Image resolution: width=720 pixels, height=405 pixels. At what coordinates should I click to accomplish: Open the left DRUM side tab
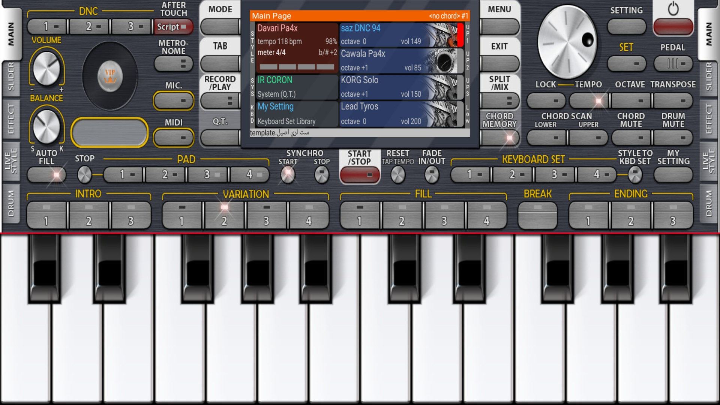tap(11, 203)
